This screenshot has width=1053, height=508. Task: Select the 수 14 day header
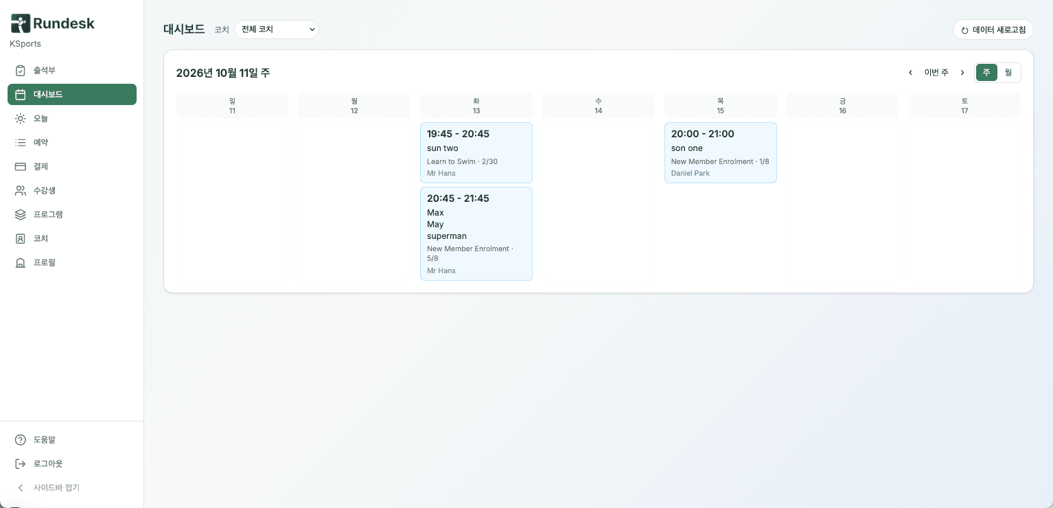(x=599, y=106)
